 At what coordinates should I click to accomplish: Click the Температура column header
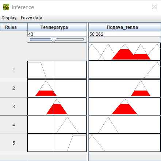pos(57,27)
